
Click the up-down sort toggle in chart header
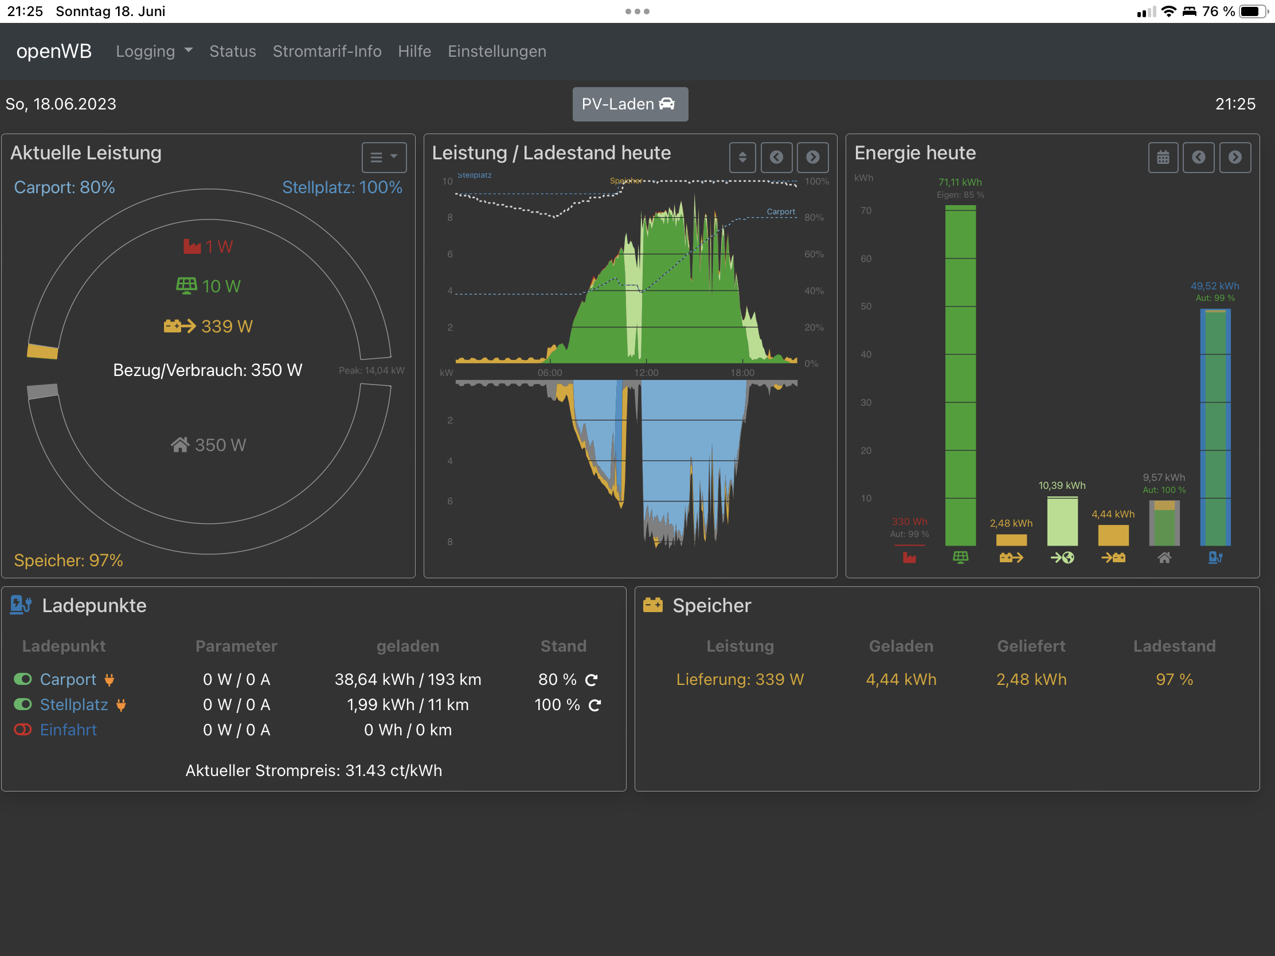742,157
